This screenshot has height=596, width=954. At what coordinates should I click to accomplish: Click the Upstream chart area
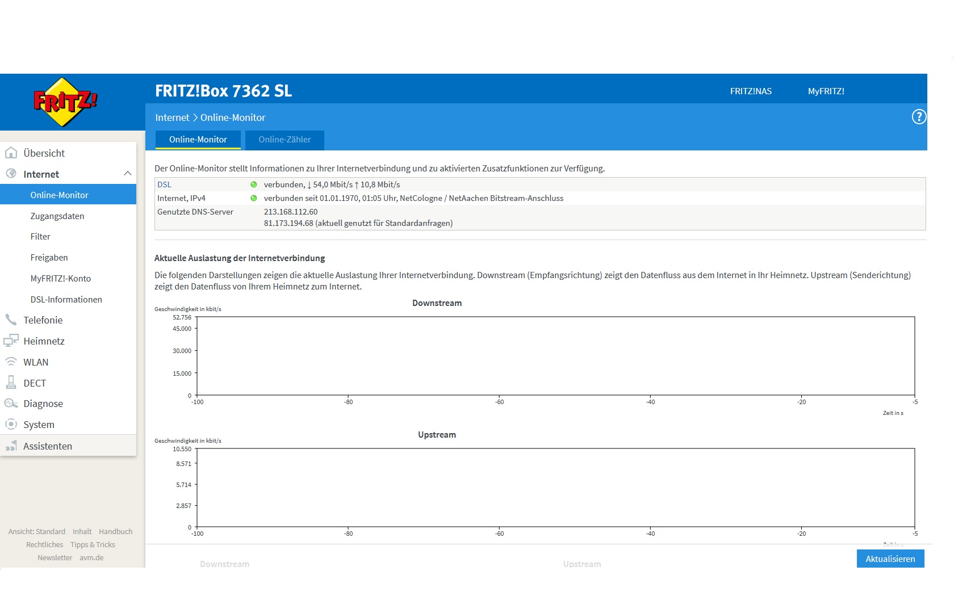(555, 488)
